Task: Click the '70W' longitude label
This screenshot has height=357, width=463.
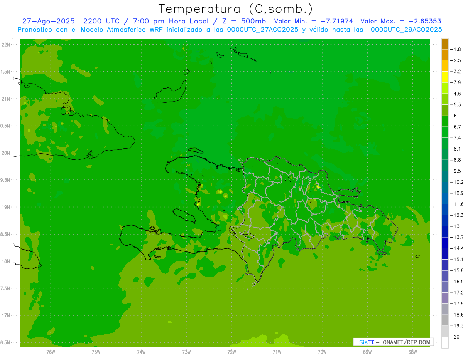Action: coord(322,352)
